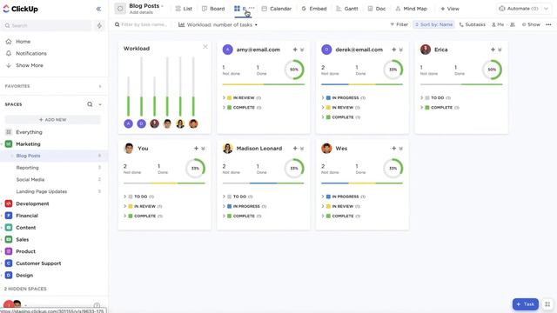This screenshot has height=313, width=557.
Task: Open Landing Page Updates list
Action: (41, 191)
